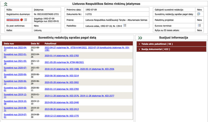Open Suvestinė nuo 2020-06-12 version
208x122 pixels.
[x=15, y=82]
